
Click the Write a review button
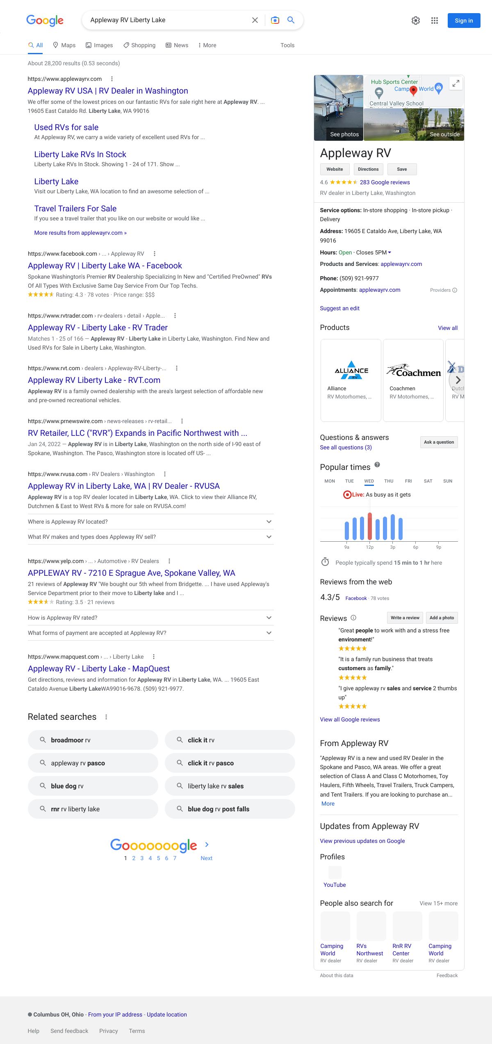(x=405, y=618)
